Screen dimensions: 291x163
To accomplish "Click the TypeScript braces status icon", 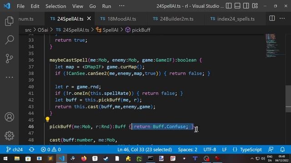I will 235,149.
